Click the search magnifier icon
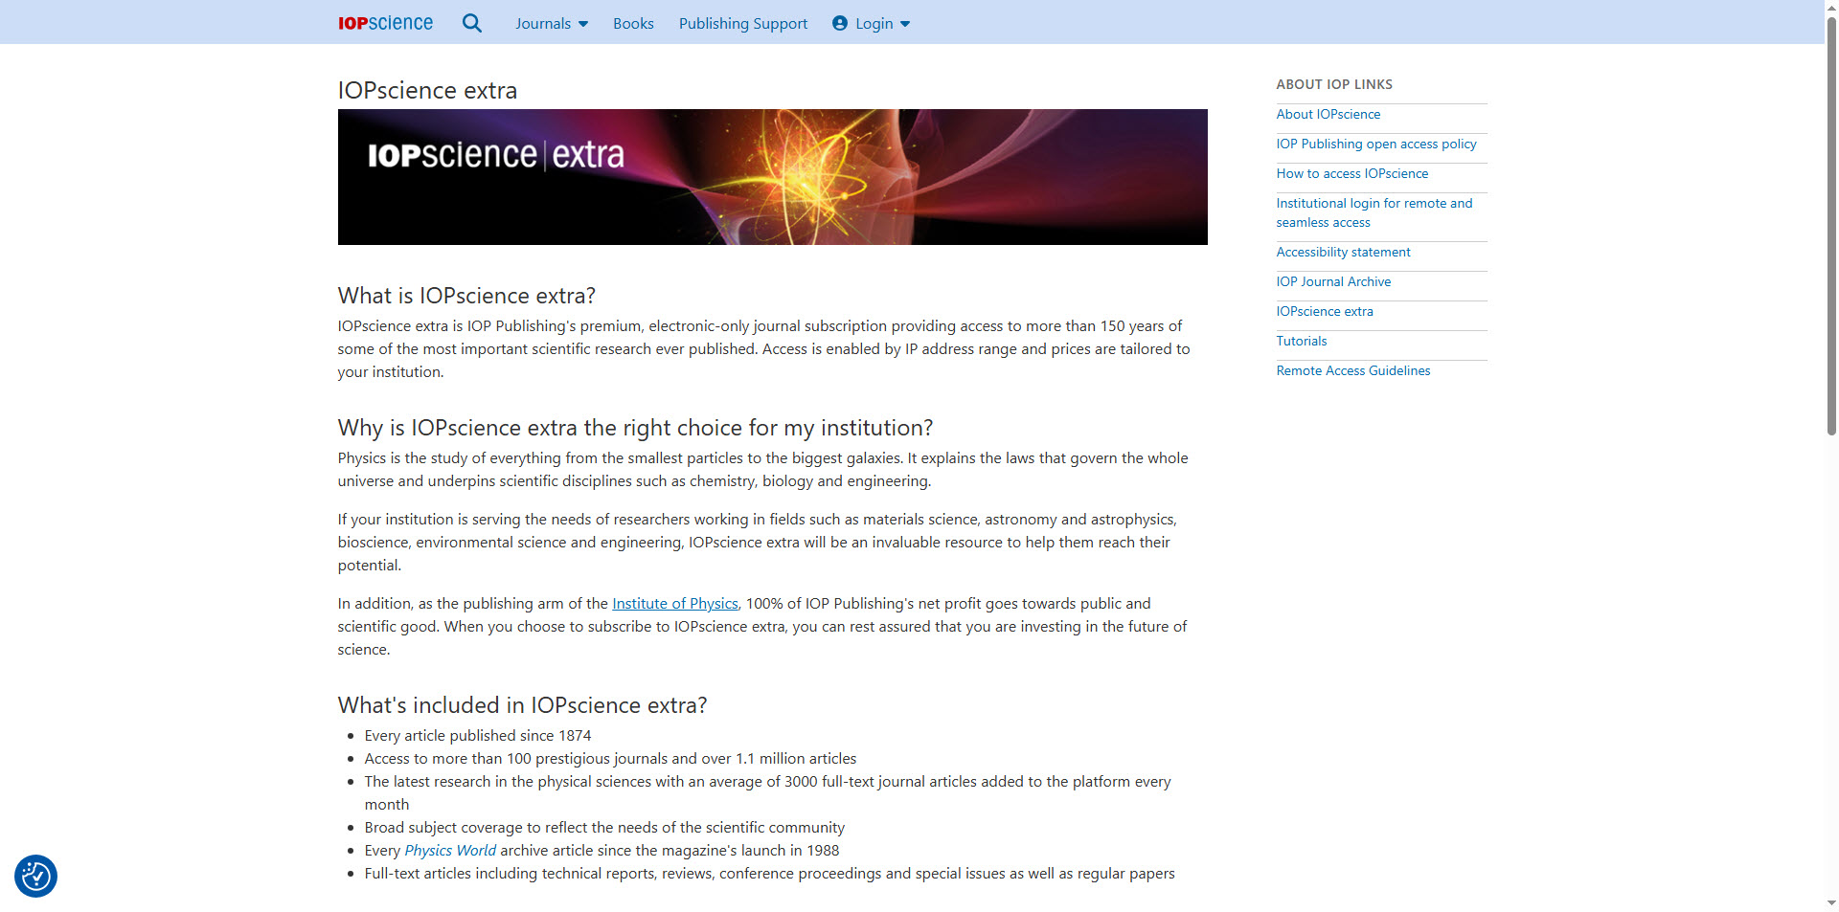Viewport: 1839px width, 912px height. [471, 22]
